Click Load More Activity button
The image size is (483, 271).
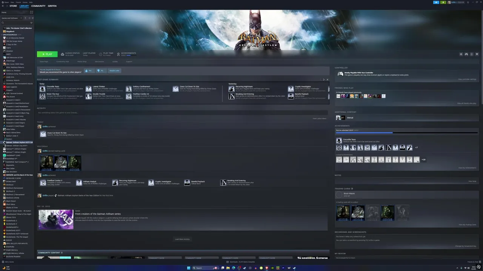[182, 239]
